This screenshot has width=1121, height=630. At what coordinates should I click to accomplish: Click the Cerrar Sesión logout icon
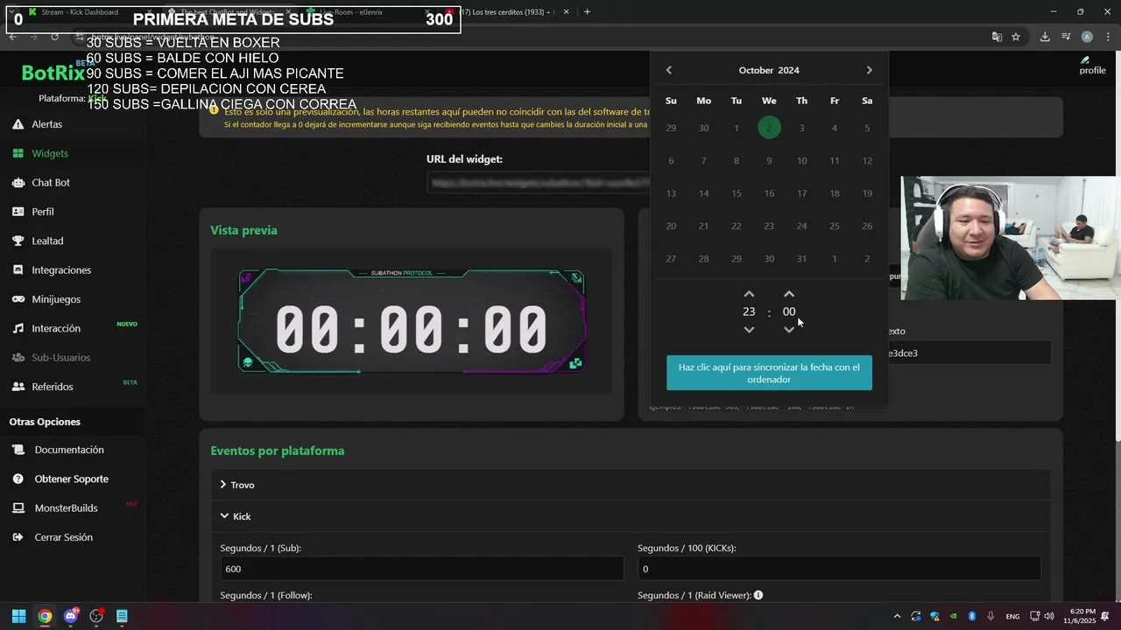click(18, 537)
